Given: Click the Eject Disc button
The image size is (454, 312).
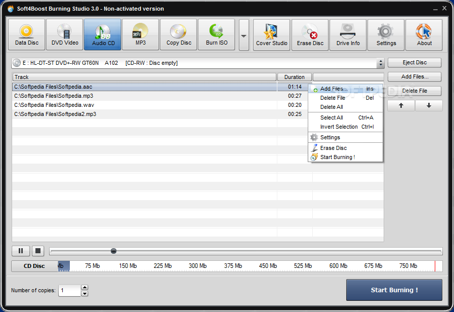Looking at the screenshot, I should click(415, 63).
